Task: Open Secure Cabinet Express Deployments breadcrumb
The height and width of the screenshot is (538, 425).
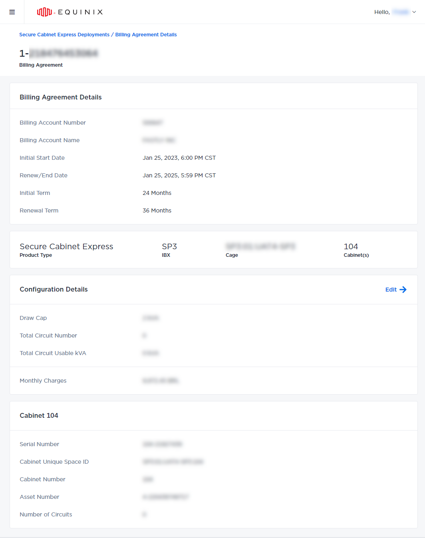Action: (64, 35)
